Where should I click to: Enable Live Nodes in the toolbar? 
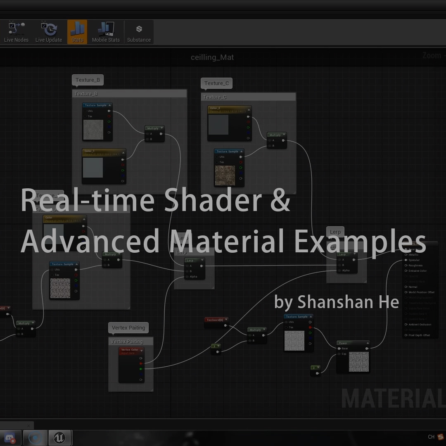pyautogui.click(x=16, y=31)
